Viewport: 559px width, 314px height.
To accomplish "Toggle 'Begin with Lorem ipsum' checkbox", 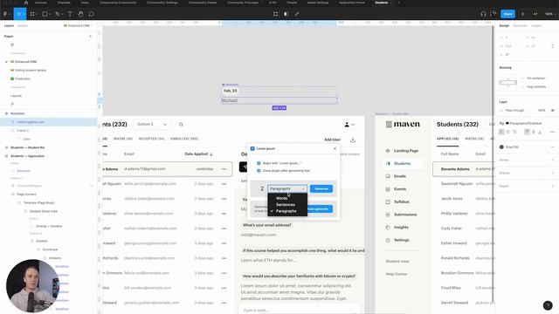I will (259, 163).
